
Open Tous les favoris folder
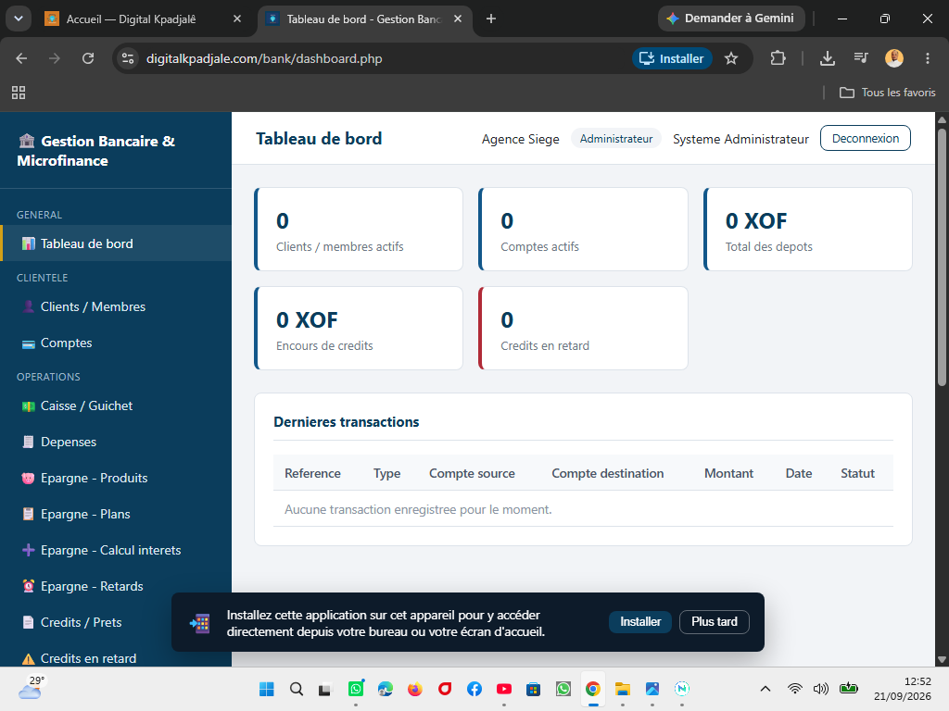click(x=887, y=93)
